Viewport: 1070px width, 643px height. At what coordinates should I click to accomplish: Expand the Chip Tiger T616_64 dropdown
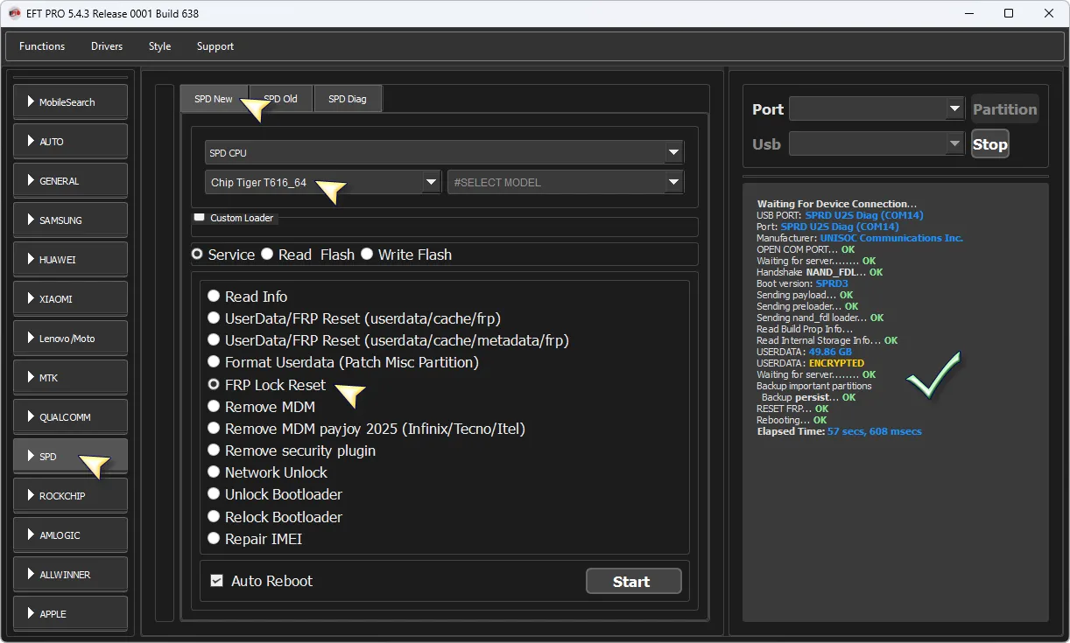(x=323, y=182)
